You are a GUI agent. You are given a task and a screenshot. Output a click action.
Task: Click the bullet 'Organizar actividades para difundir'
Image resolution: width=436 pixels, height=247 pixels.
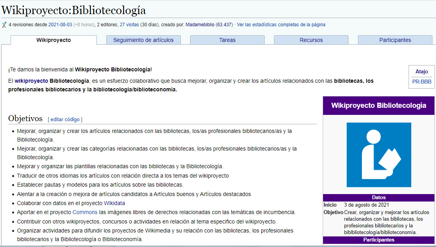155,235
